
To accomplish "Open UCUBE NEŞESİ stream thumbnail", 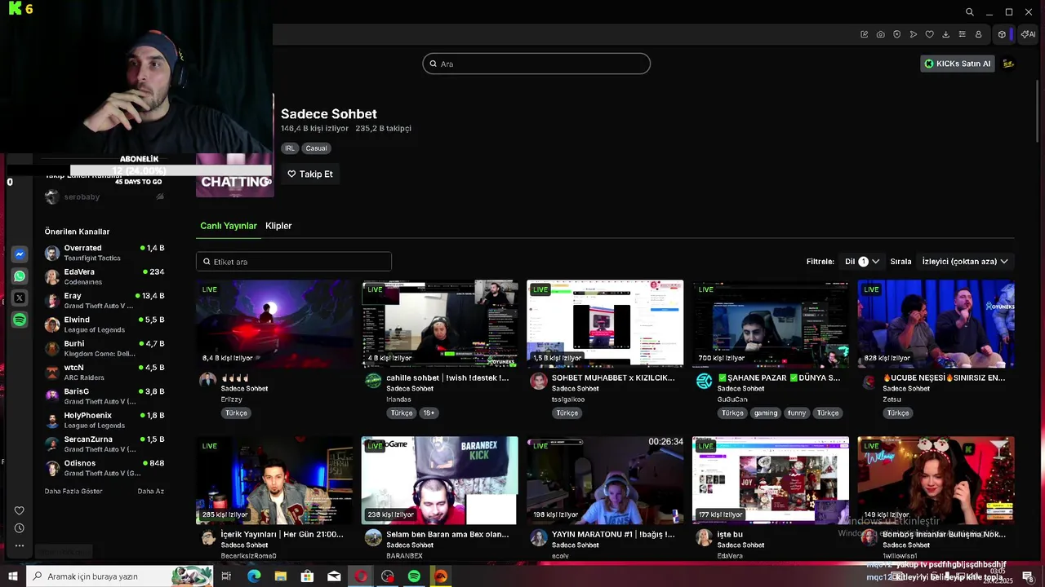I will tap(936, 324).
